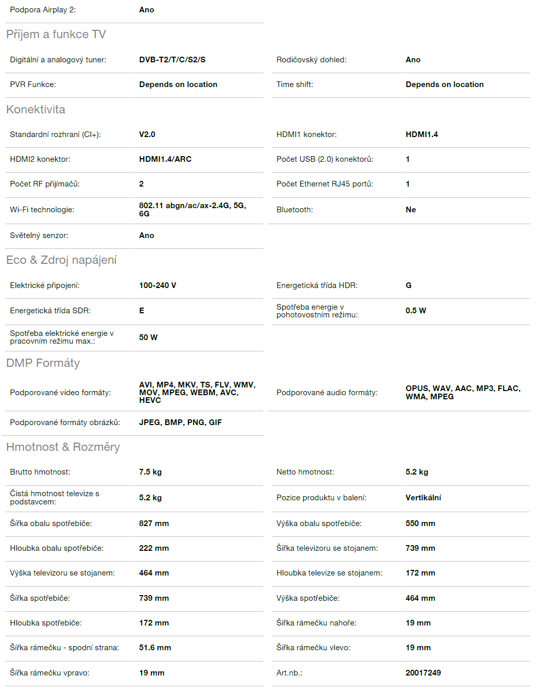Click the 'Světelný senzor' row label

(39, 235)
